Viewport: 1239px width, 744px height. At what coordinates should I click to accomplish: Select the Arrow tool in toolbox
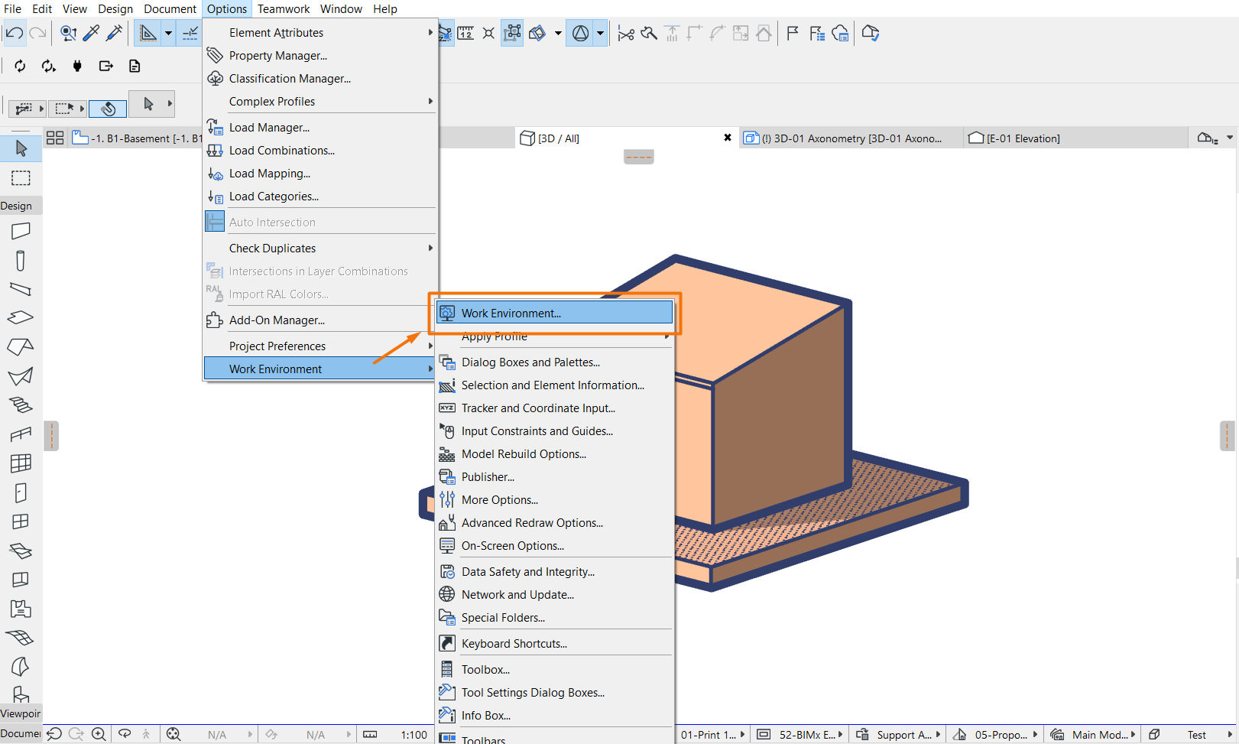coord(21,148)
